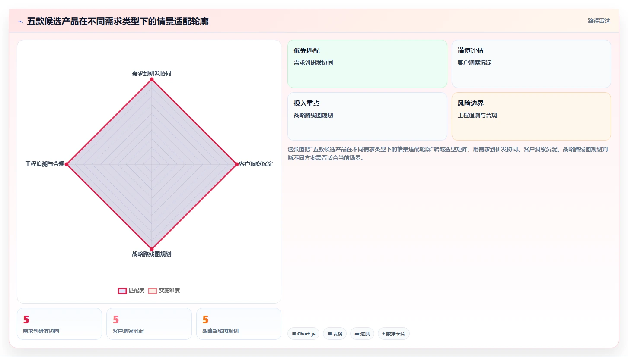
Task: Click the 进度 tag chip
Action: tap(362, 334)
